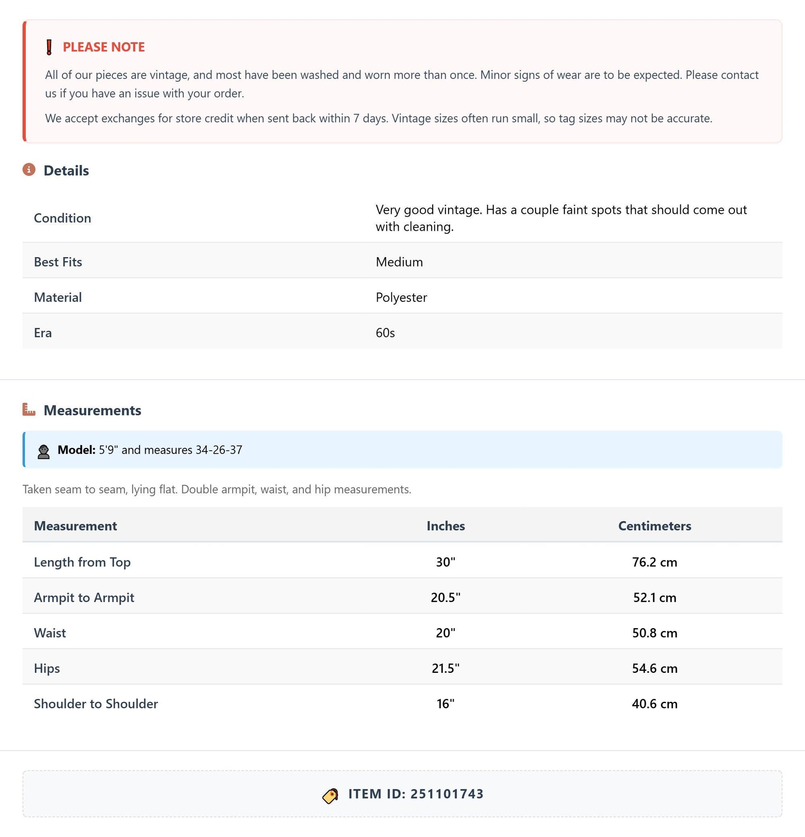Click the Centimeters column header

654,526
